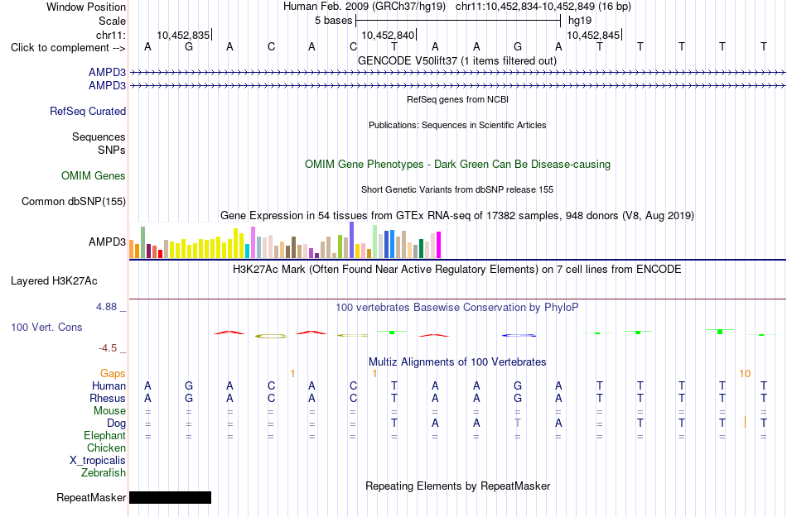The width and height of the screenshot is (787, 517).
Task: Select the 'Common dbSNP(155)' track label
Action: click(x=74, y=201)
